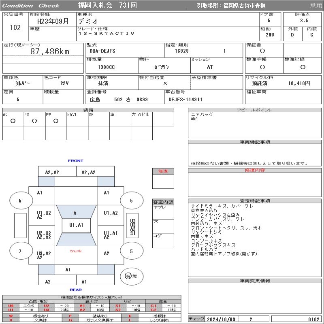Click the コゲ interior row
324x324 pixels.
(163, 241)
